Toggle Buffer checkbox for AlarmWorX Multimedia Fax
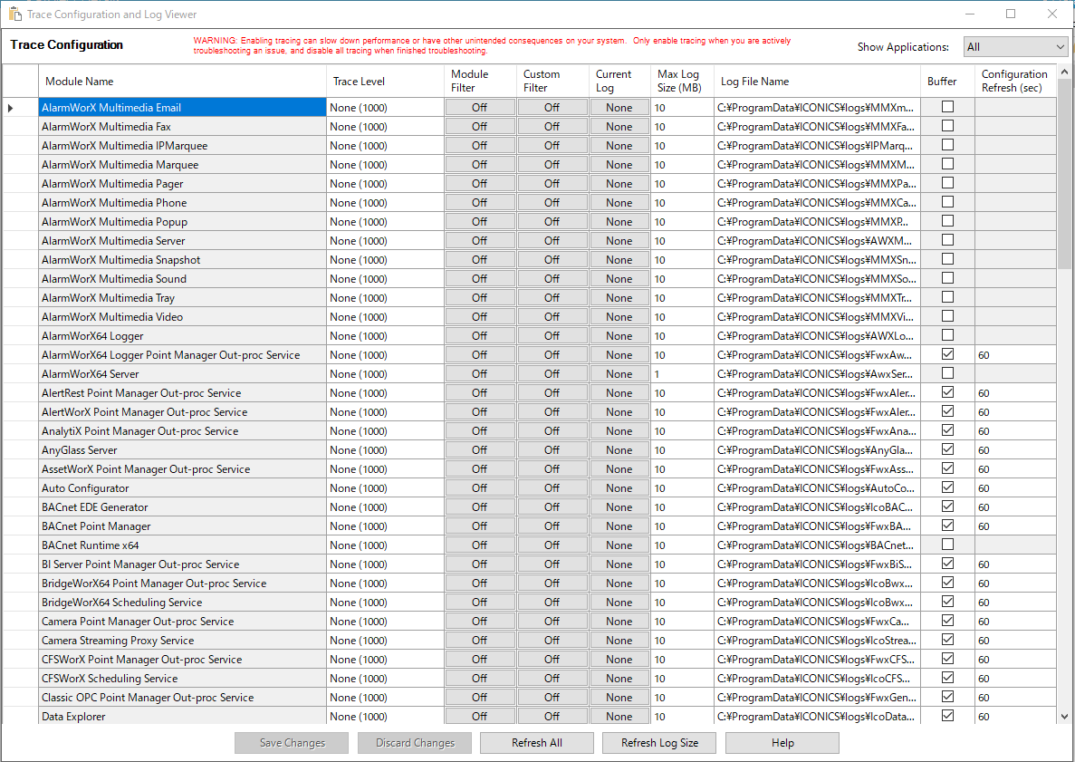The height and width of the screenshot is (762, 1075). pos(947,126)
